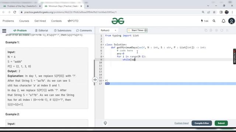Viewport: 236px width, 132px height.
Task: Open the Chrome three-dot menu
Action: [x=232, y=12]
